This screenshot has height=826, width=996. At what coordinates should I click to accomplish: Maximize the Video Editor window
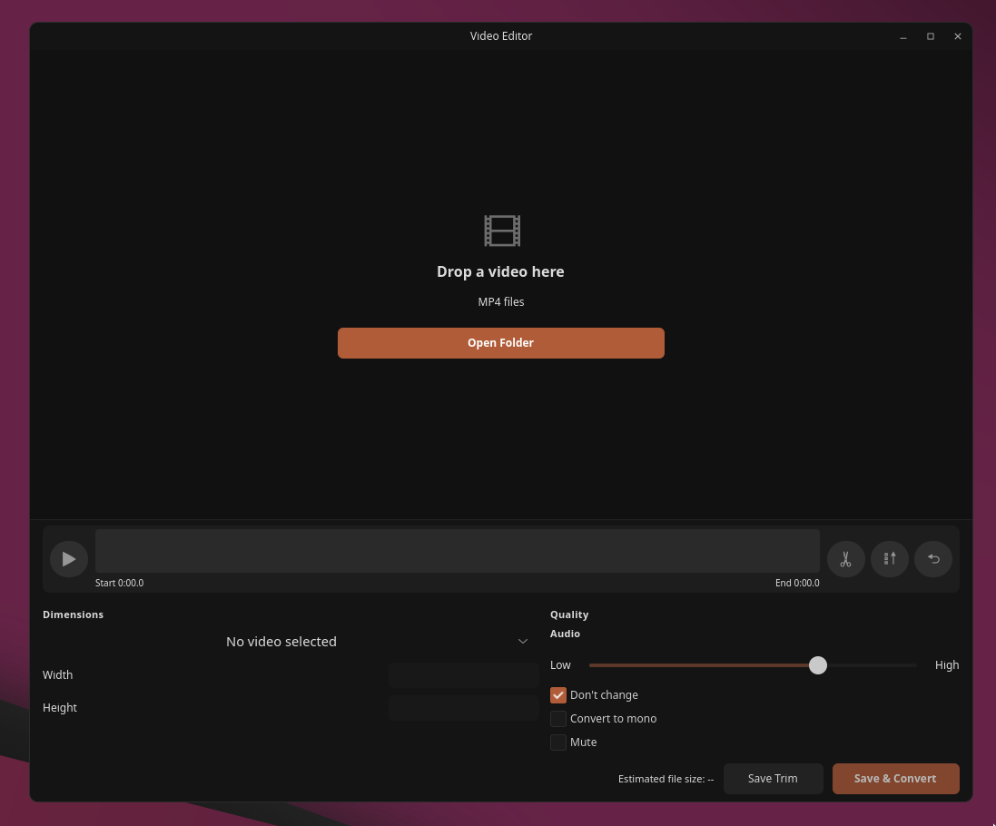point(931,37)
